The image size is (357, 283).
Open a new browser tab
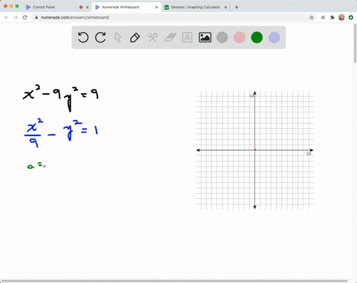(x=237, y=7)
